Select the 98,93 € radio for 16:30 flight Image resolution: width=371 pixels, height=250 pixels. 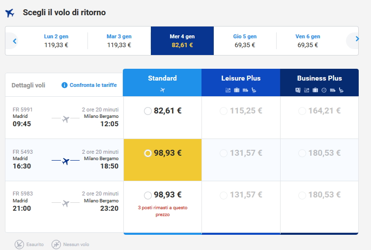point(148,153)
